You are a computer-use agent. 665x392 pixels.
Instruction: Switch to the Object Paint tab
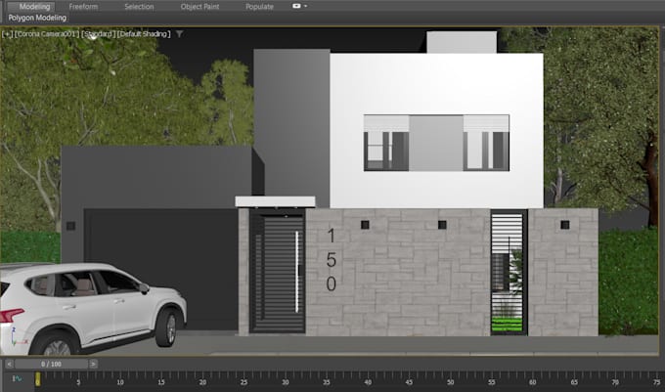(199, 7)
